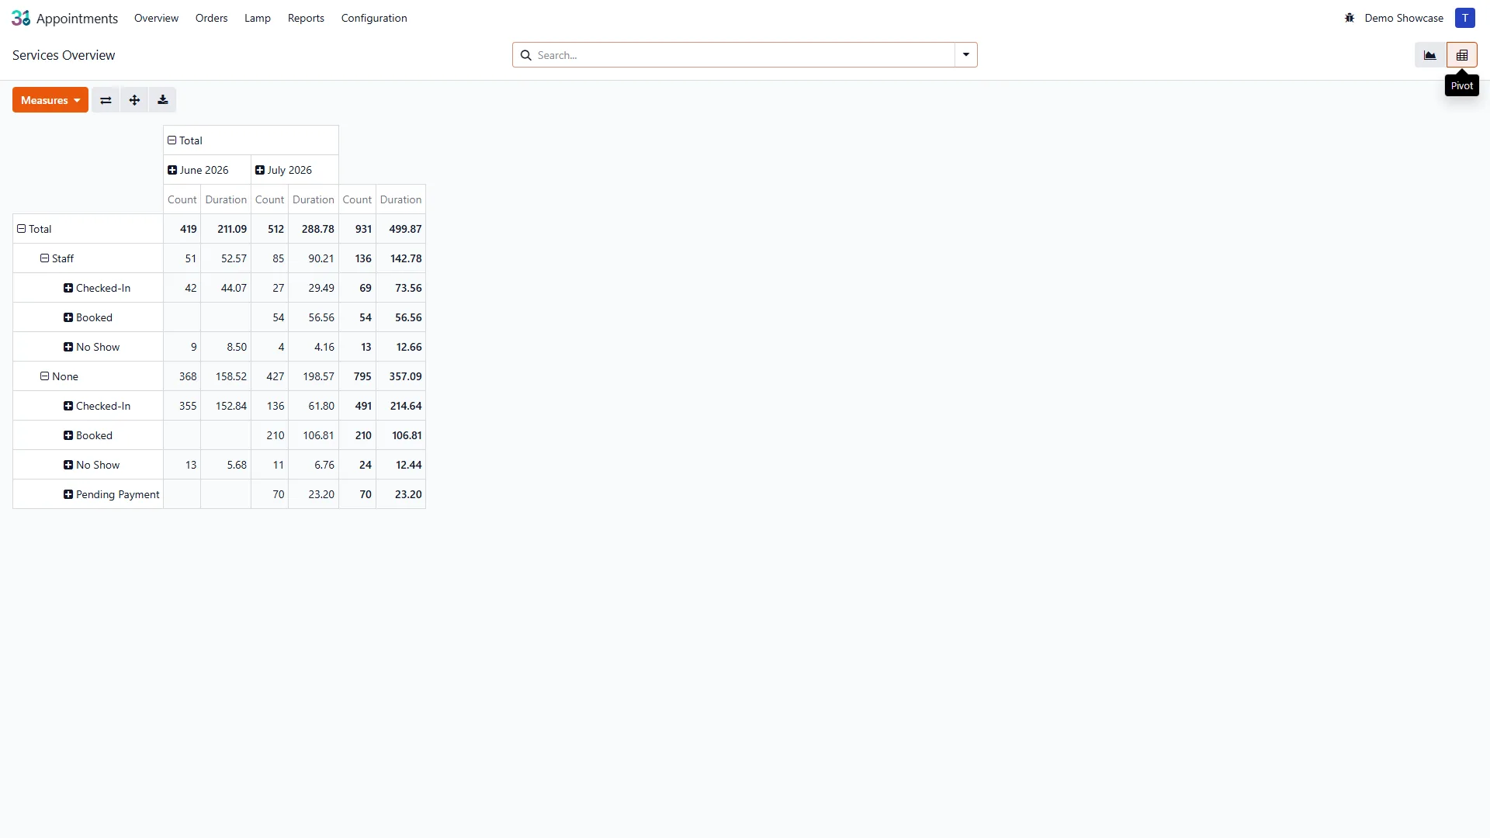Image resolution: width=1490 pixels, height=838 pixels.
Task: Click None Checked-In June count 355
Action: 182,406
